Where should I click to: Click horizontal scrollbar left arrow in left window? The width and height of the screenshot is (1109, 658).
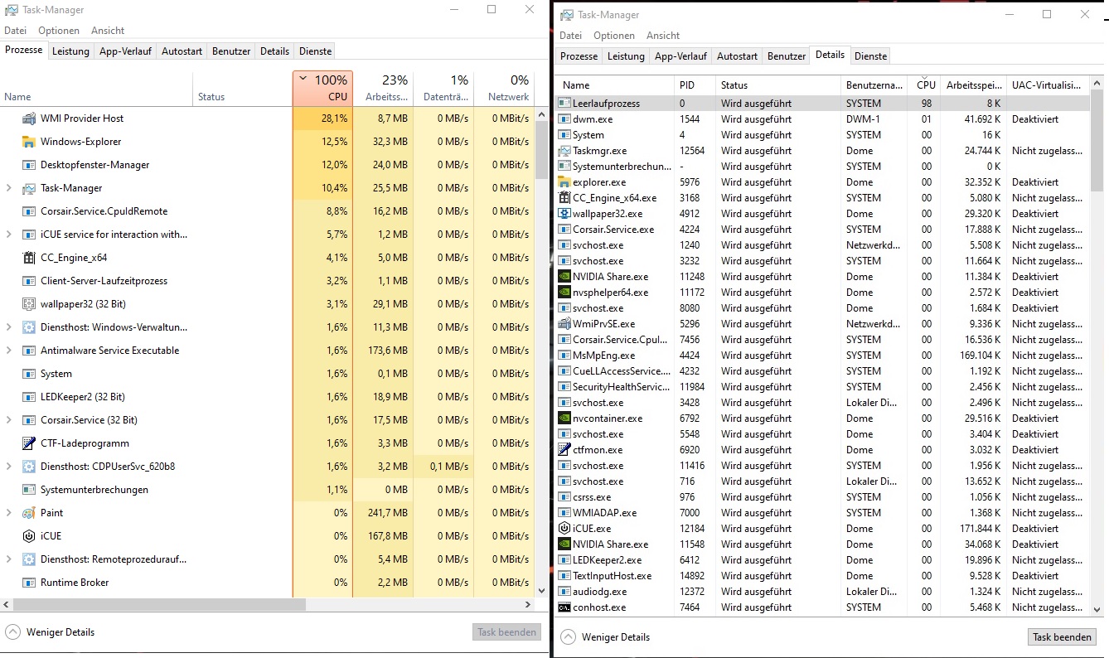point(7,605)
